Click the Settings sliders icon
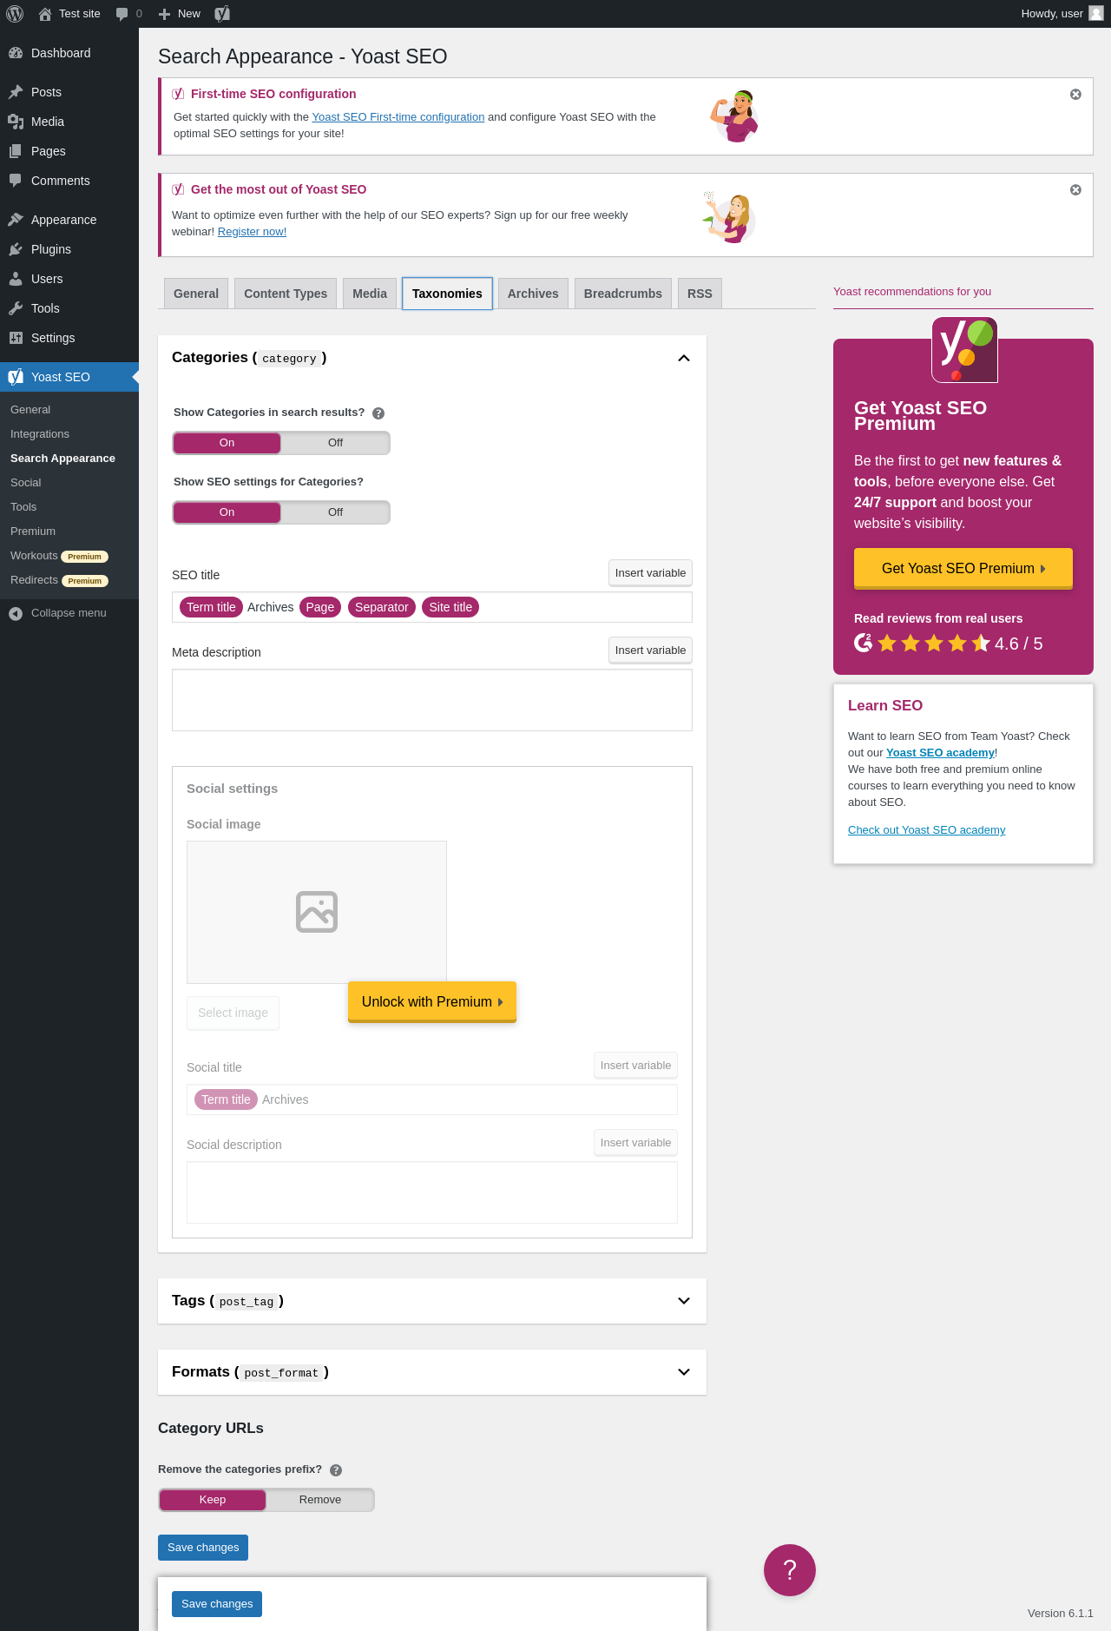Image resolution: width=1111 pixels, height=1631 pixels. [x=16, y=338]
